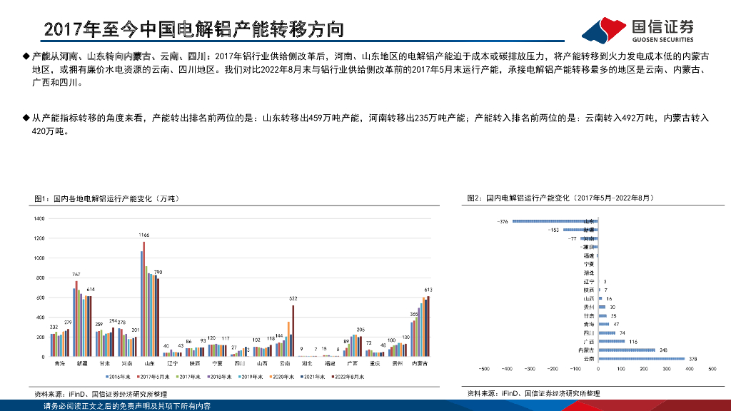Click the slide title about 电解铝产能转移方向
This screenshot has width=731, height=411.
tap(194, 29)
